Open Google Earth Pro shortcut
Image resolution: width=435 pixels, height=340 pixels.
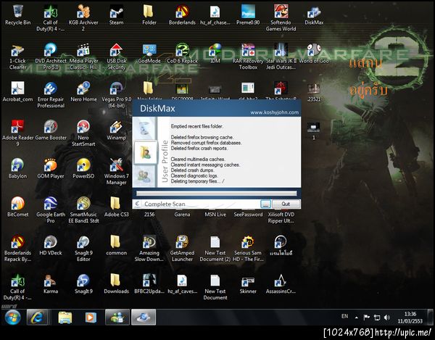tap(51, 210)
